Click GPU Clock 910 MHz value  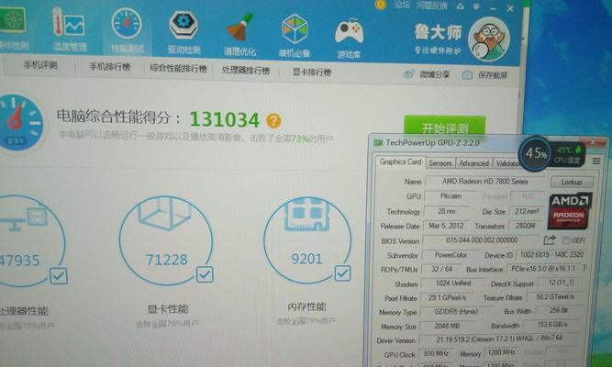[436, 354]
